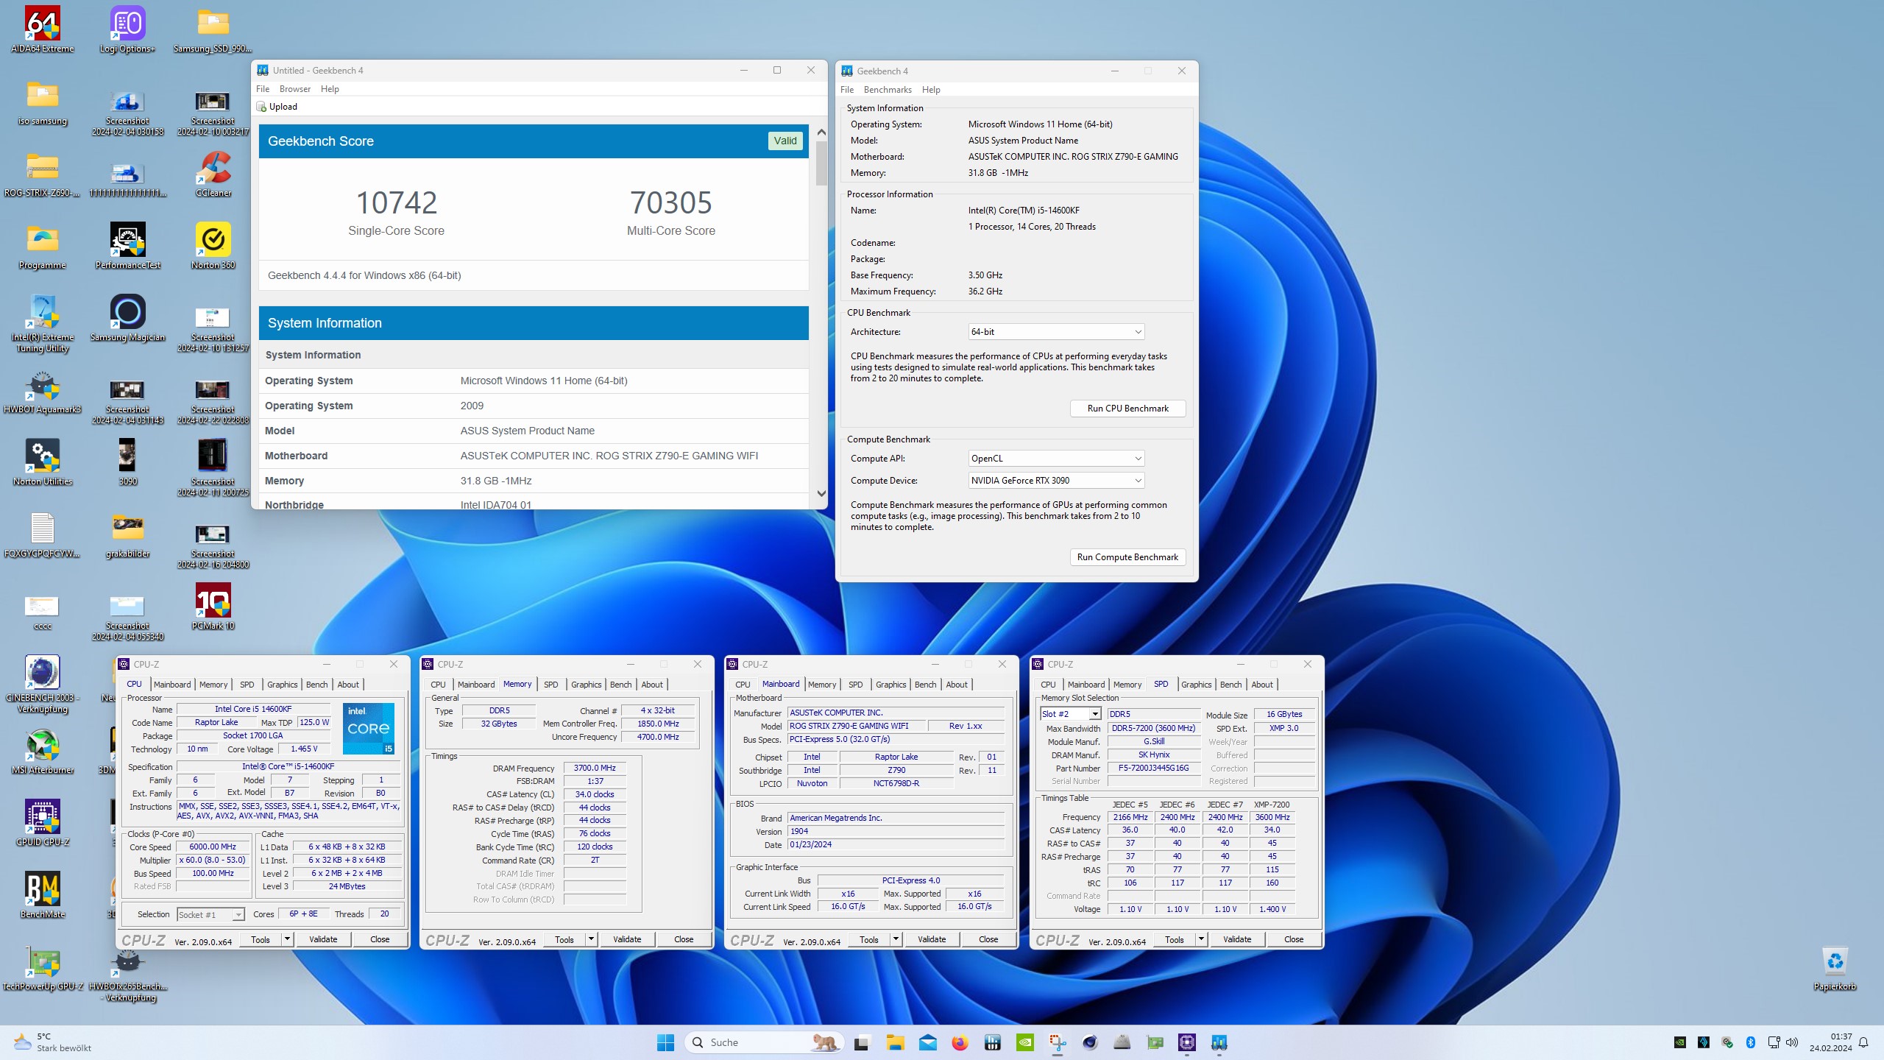Open Cinema 4D icon in taskbar
Image resolution: width=1884 pixels, height=1060 pixels.
pyautogui.click(x=1090, y=1042)
